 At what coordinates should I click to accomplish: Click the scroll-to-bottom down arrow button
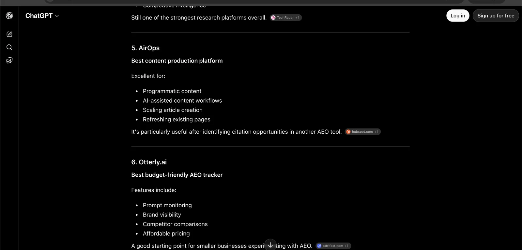270,245
